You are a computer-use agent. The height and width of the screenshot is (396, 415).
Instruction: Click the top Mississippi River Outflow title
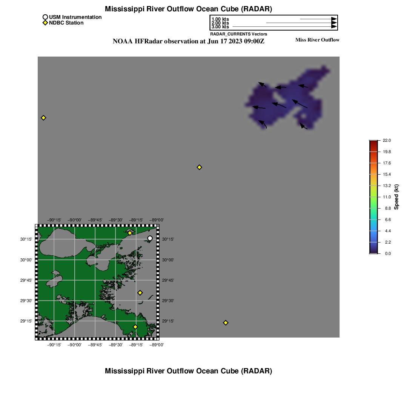[188, 9]
